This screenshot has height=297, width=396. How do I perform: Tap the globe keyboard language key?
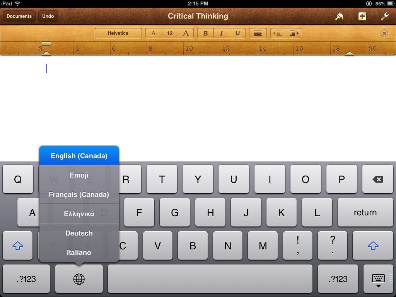coord(79,279)
